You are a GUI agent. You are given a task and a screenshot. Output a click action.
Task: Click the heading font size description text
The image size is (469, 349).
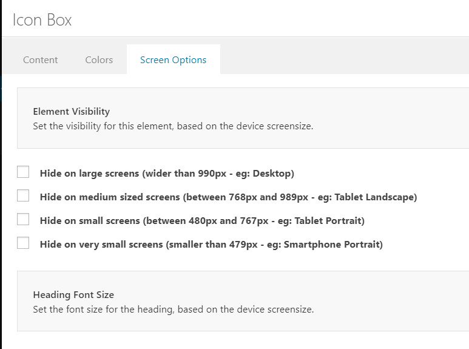click(x=173, y=309)
